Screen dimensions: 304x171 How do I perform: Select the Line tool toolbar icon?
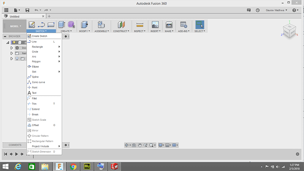click(41, 25)
